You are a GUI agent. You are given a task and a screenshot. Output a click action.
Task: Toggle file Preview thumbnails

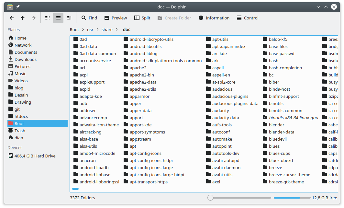tap(116, 18)
